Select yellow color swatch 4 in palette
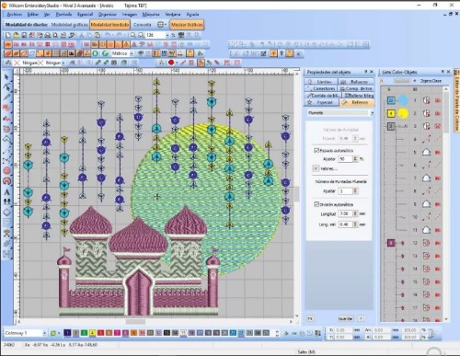This screenshot has width=460, height=356. pyautogui.click(x=92, y=333)
